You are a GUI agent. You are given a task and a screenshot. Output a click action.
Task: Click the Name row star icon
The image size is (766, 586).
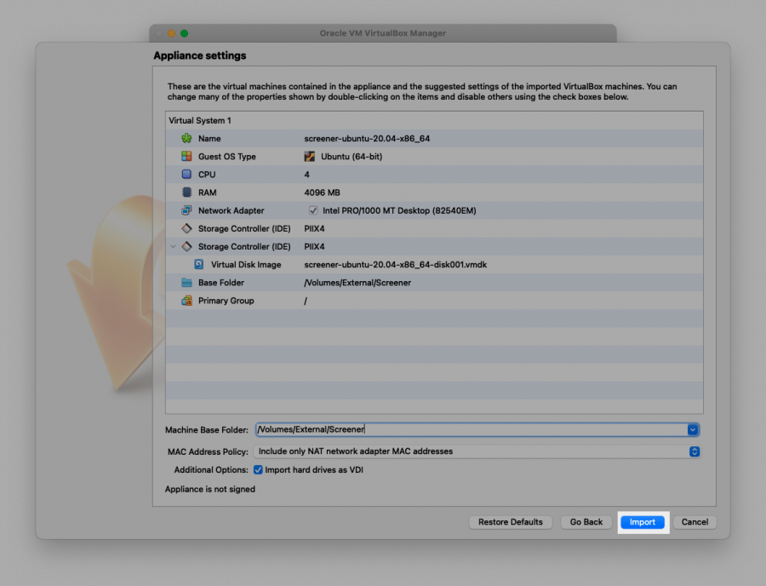[x=186, y=139]
